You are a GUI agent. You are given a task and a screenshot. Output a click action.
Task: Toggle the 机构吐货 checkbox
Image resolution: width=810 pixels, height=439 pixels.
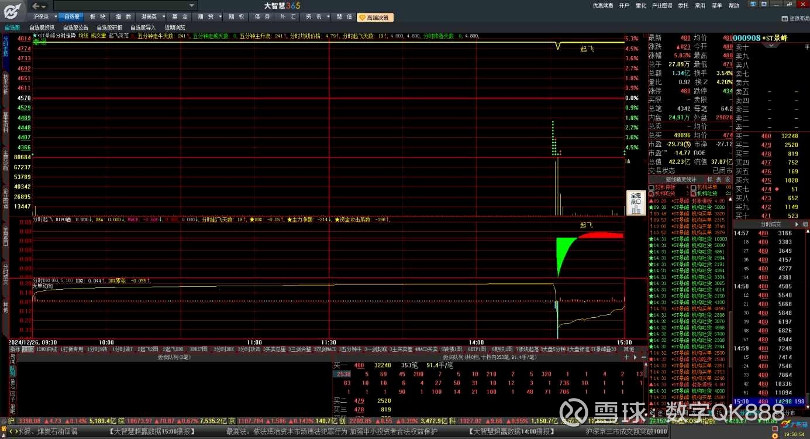pyautogui.click(x=693, y=193)
